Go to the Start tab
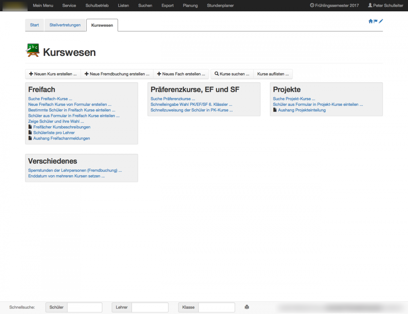Viewport: 408px width, 314px height. (x=34, y=25)
